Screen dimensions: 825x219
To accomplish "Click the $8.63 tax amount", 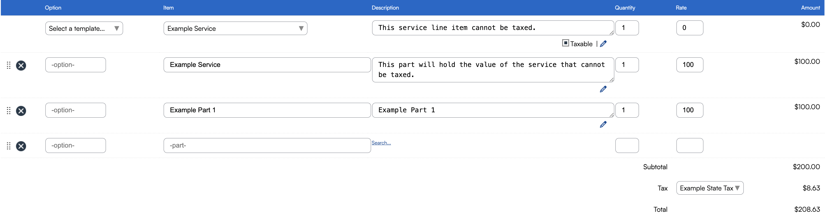I will click(811, 188).
